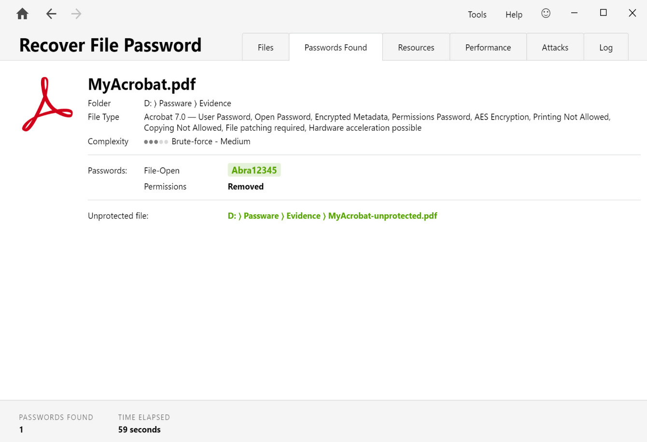Minimize the application window
The height and width of the screenshot is (442, 647).
pos(574,13)
